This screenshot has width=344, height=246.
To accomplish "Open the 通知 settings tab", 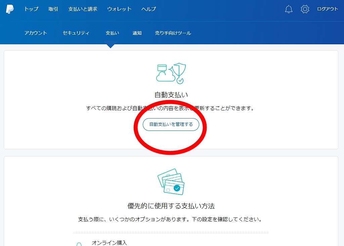I will pos(137,33).
